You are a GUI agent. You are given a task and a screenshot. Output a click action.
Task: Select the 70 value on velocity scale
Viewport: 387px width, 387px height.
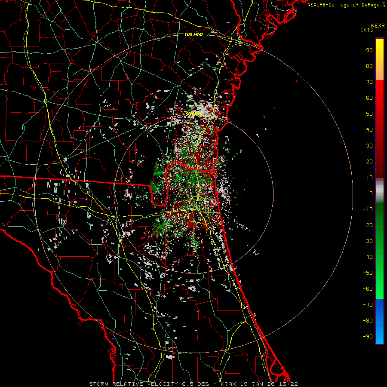click(369, 82)
